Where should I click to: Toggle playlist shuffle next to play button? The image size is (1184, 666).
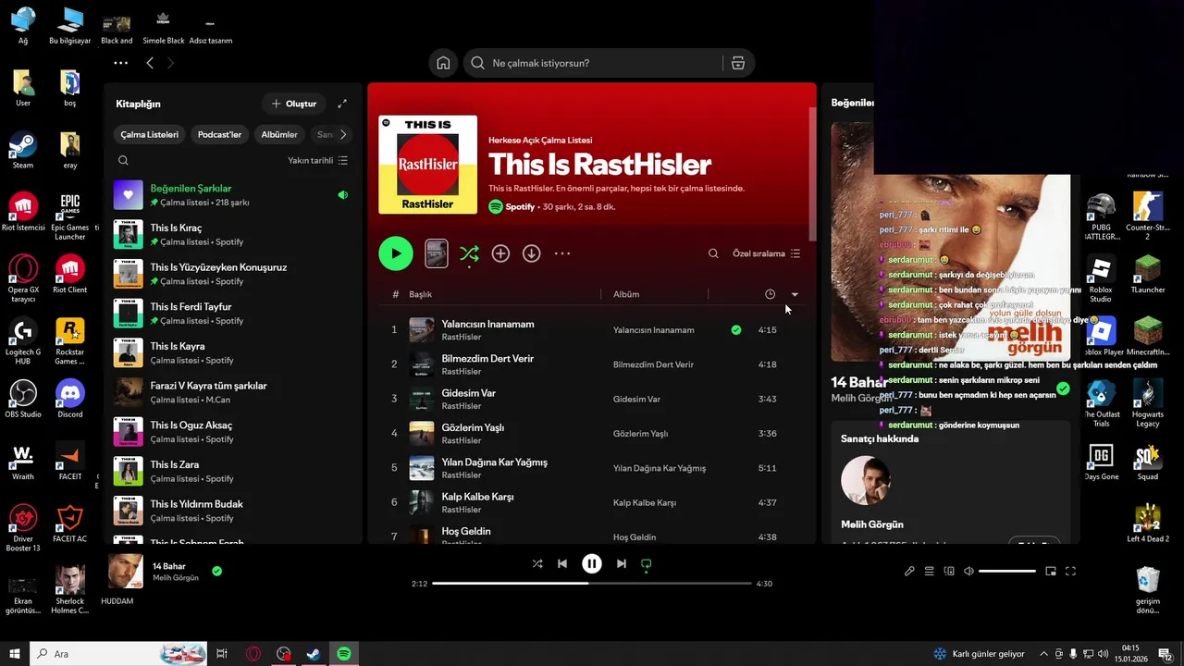(469, 253)
